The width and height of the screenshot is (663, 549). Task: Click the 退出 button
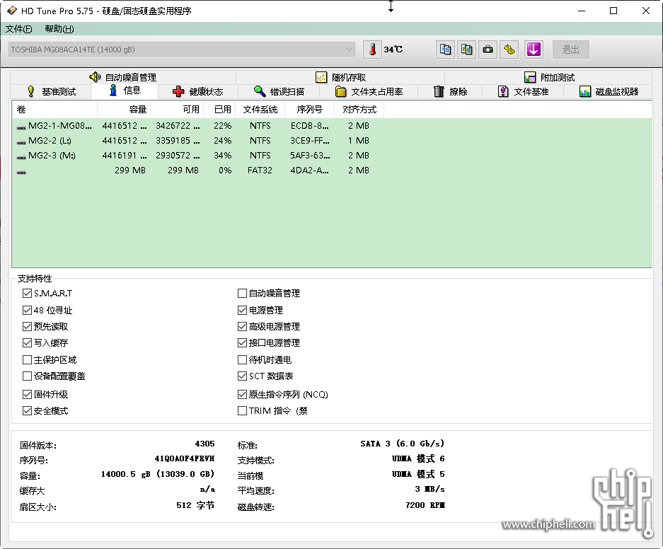pyautogui.click(x=570, y=50)
